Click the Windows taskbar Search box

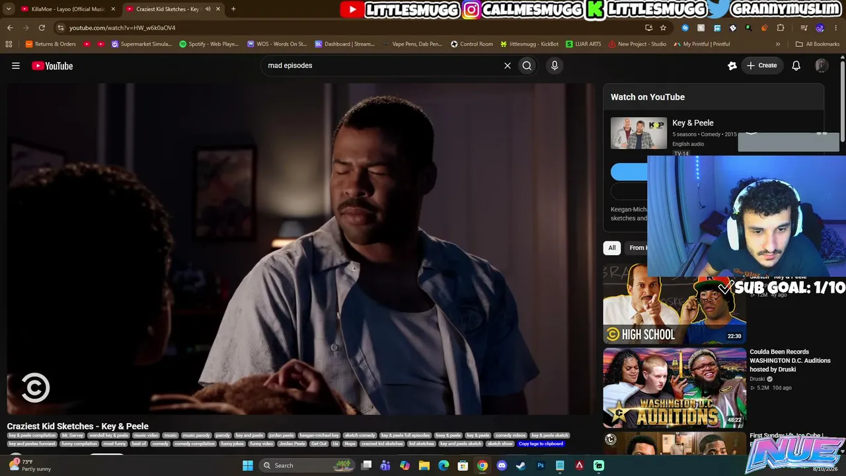pyautogui.click(x=307, y=465)
